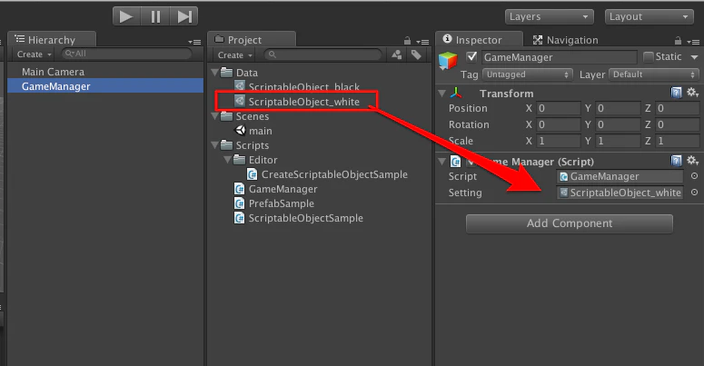Collapse the Scenes folder arrow
The width and height of the screenshot is (704, 366).
point(215,116)
